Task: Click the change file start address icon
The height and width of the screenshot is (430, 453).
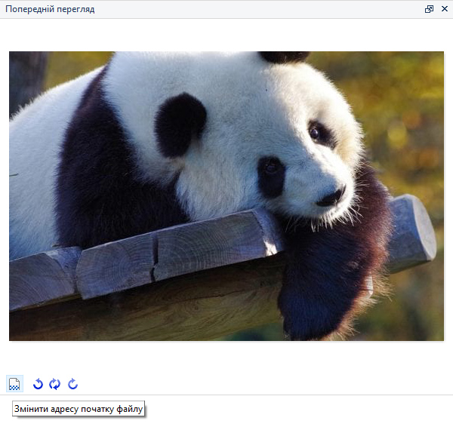Action: click(15, 384)
